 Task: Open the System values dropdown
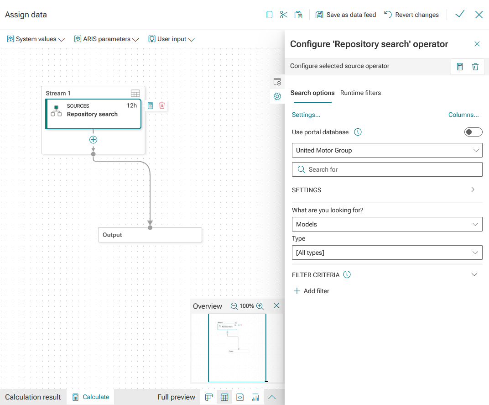(36, 39)
